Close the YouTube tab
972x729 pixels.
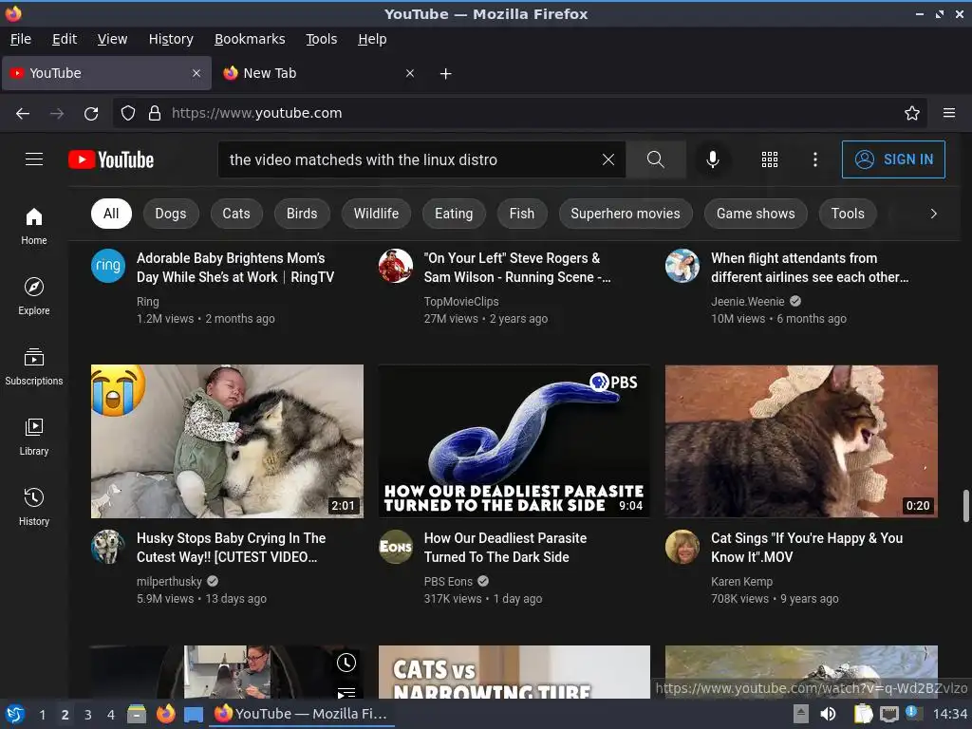click(x=196, y=73)
